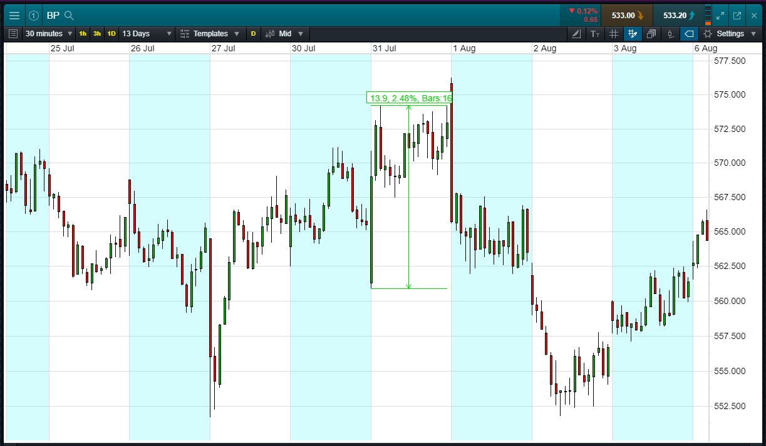The height and width of the screenshot is (446, 766).
Task: Click the yellow D default button
Action: [x=253, y=34]
